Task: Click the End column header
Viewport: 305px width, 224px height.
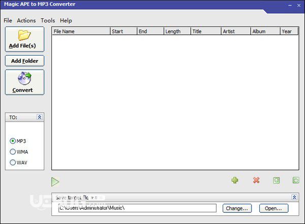Action: click(150, 31)
